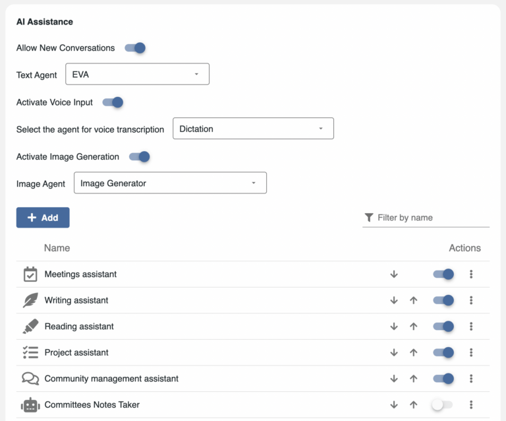The image size is (506, 421).
Task: Focus the Filter by name field
Action: [432, 218]
